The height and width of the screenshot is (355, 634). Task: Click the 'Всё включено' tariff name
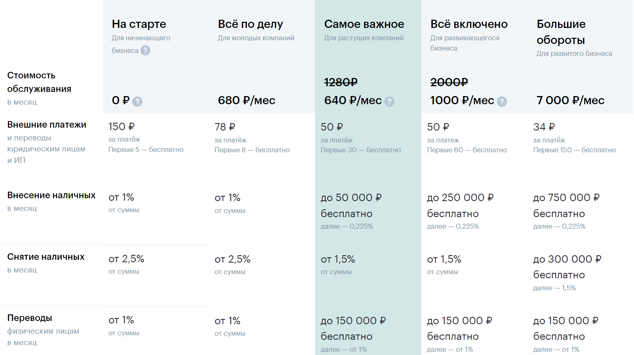click(469, 24)
